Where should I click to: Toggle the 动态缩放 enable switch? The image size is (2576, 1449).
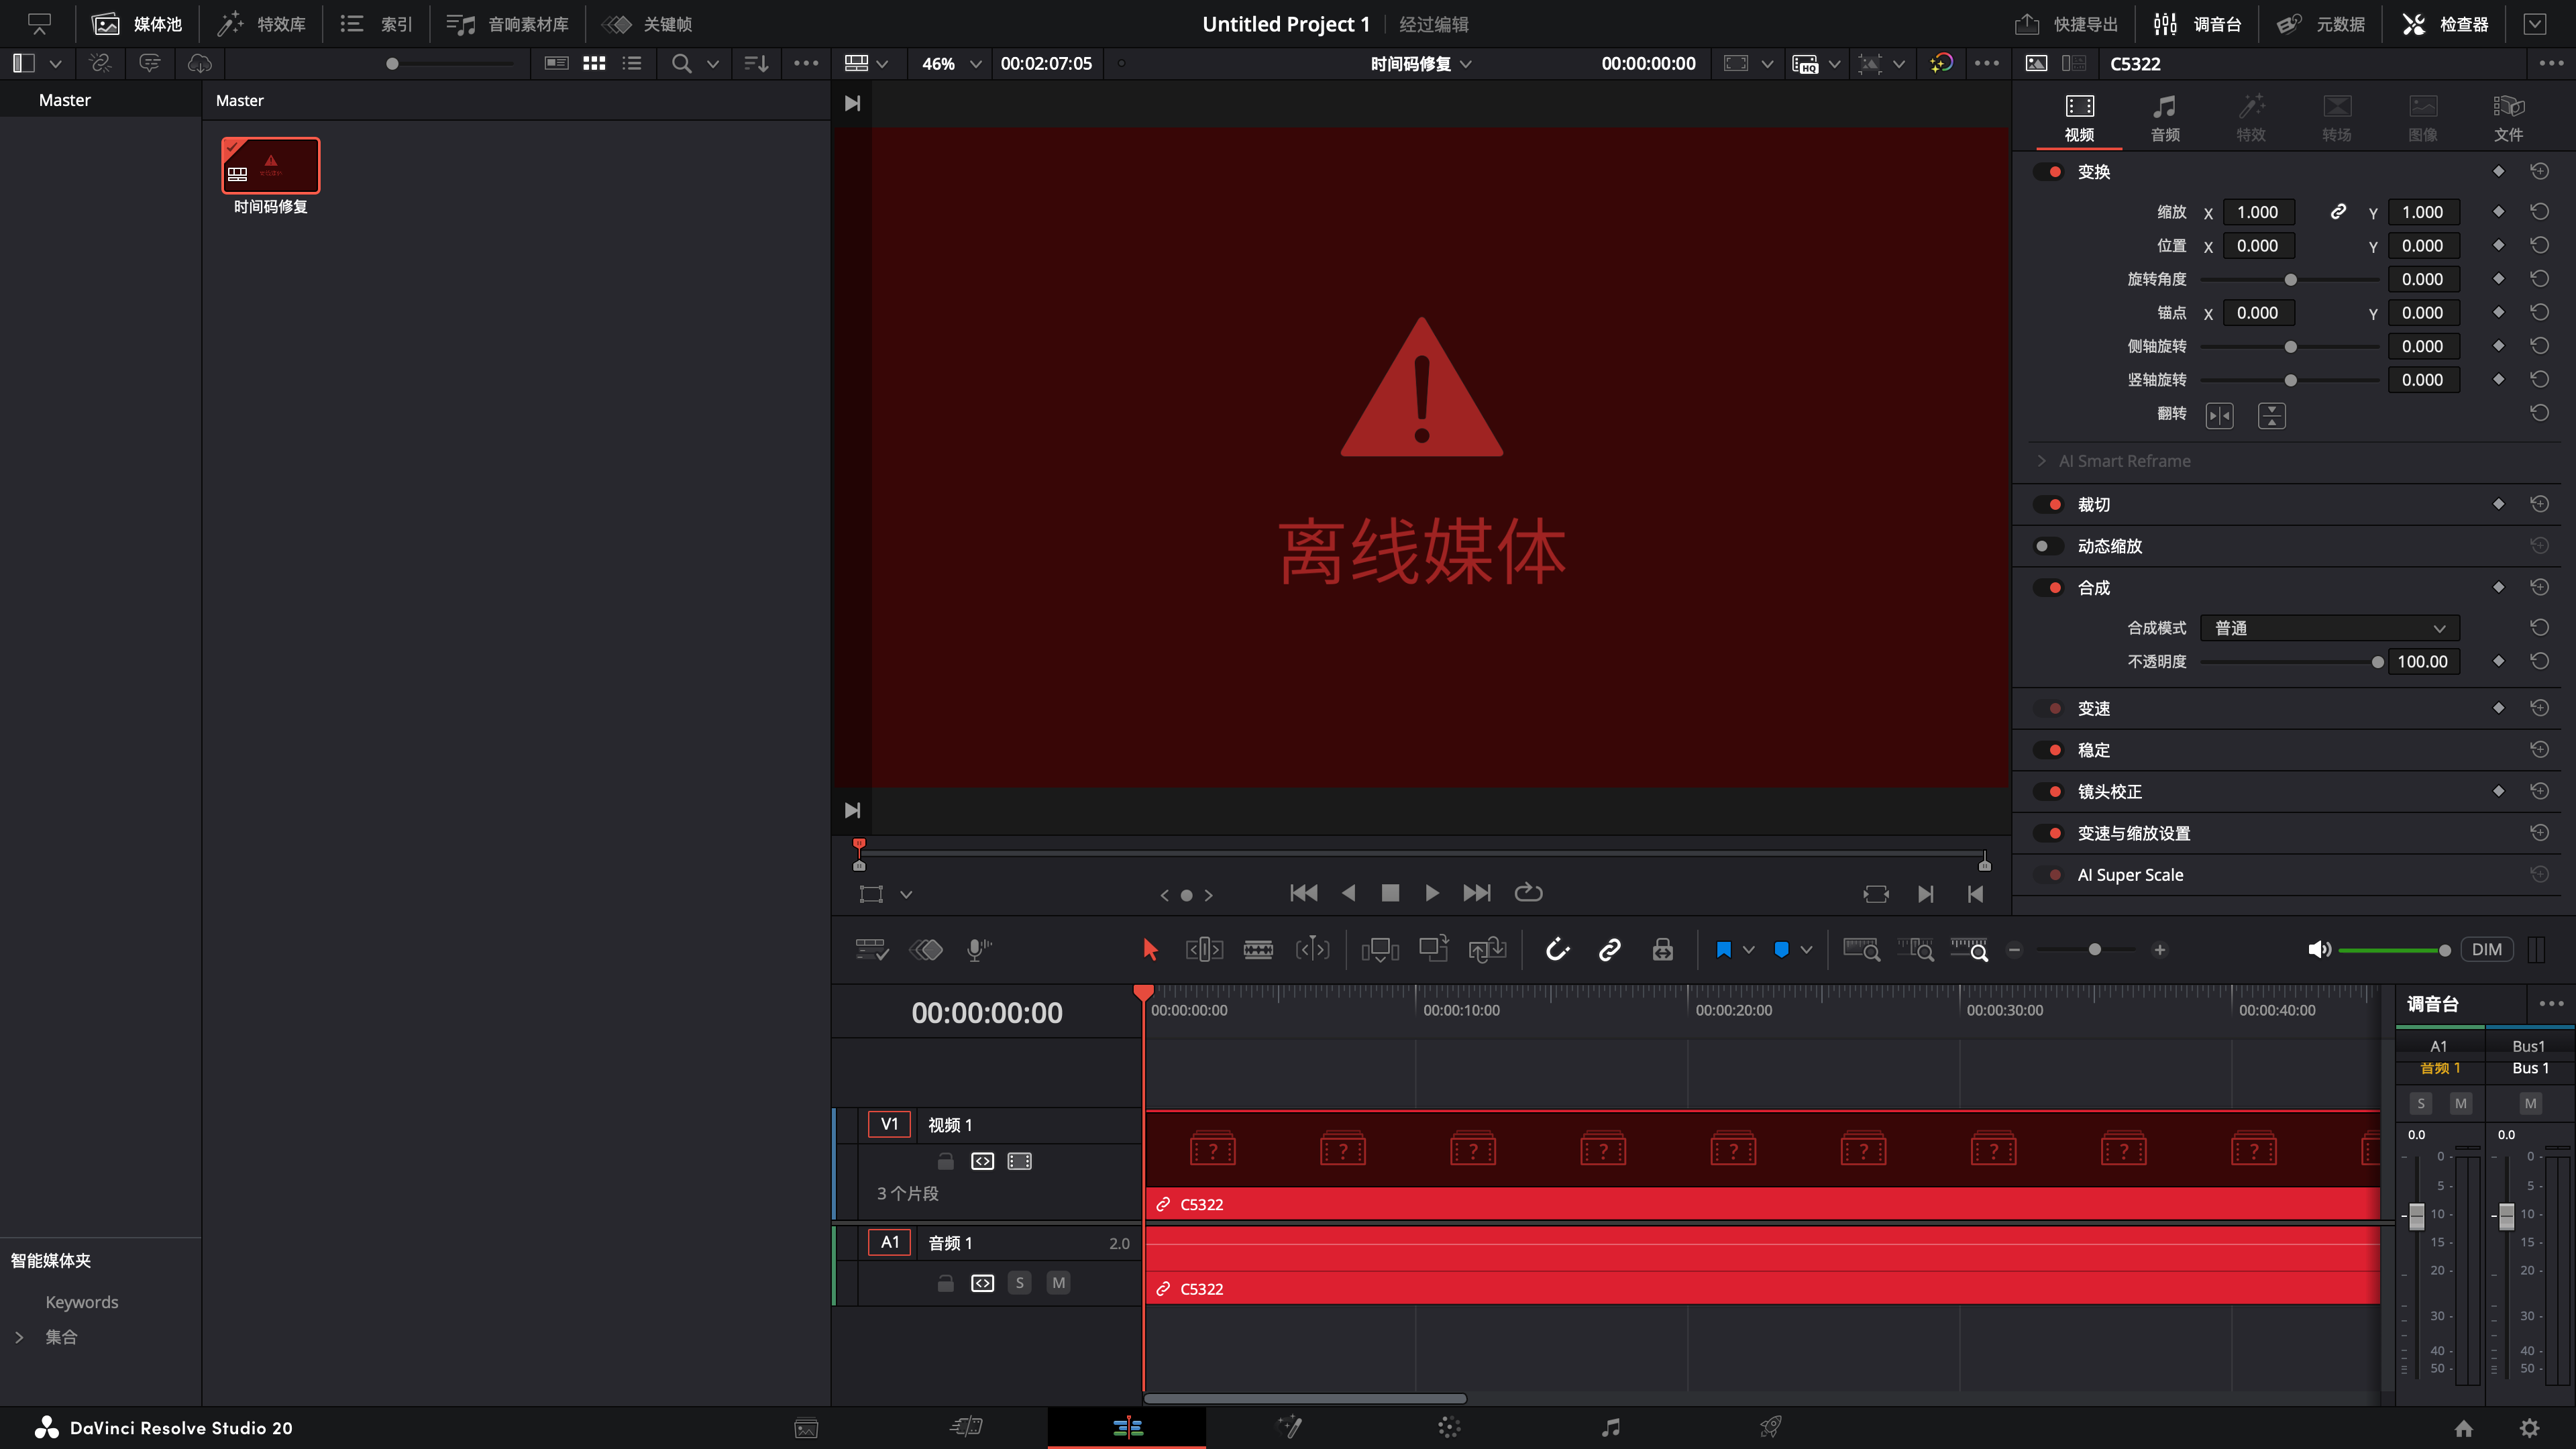[2048, 546]
